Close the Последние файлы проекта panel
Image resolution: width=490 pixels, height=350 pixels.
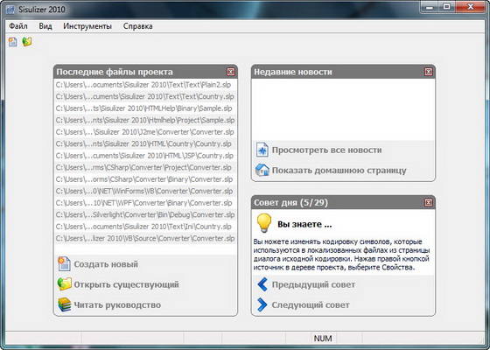(231, 72)
